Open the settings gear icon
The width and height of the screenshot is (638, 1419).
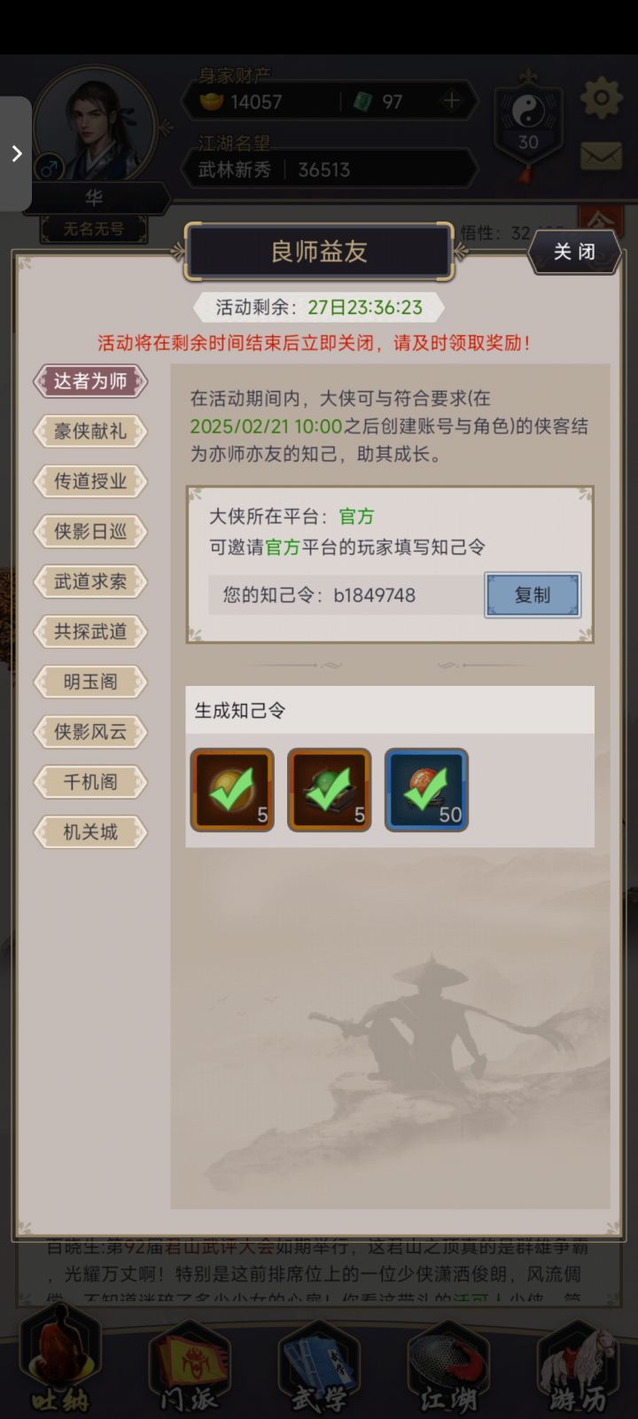(601, 97)
